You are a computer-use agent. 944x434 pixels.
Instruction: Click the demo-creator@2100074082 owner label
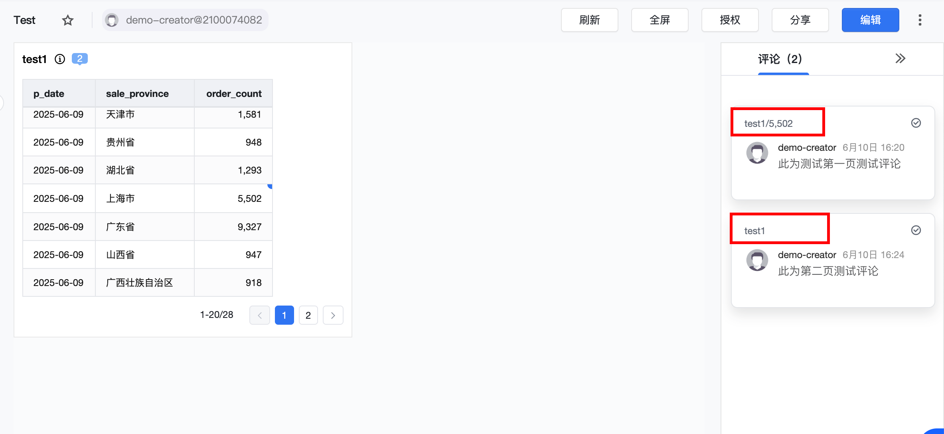click(x=194, y=20)
